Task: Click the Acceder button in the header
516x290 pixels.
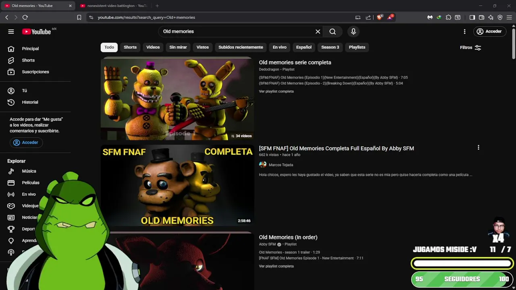Action: pos(489,31)
